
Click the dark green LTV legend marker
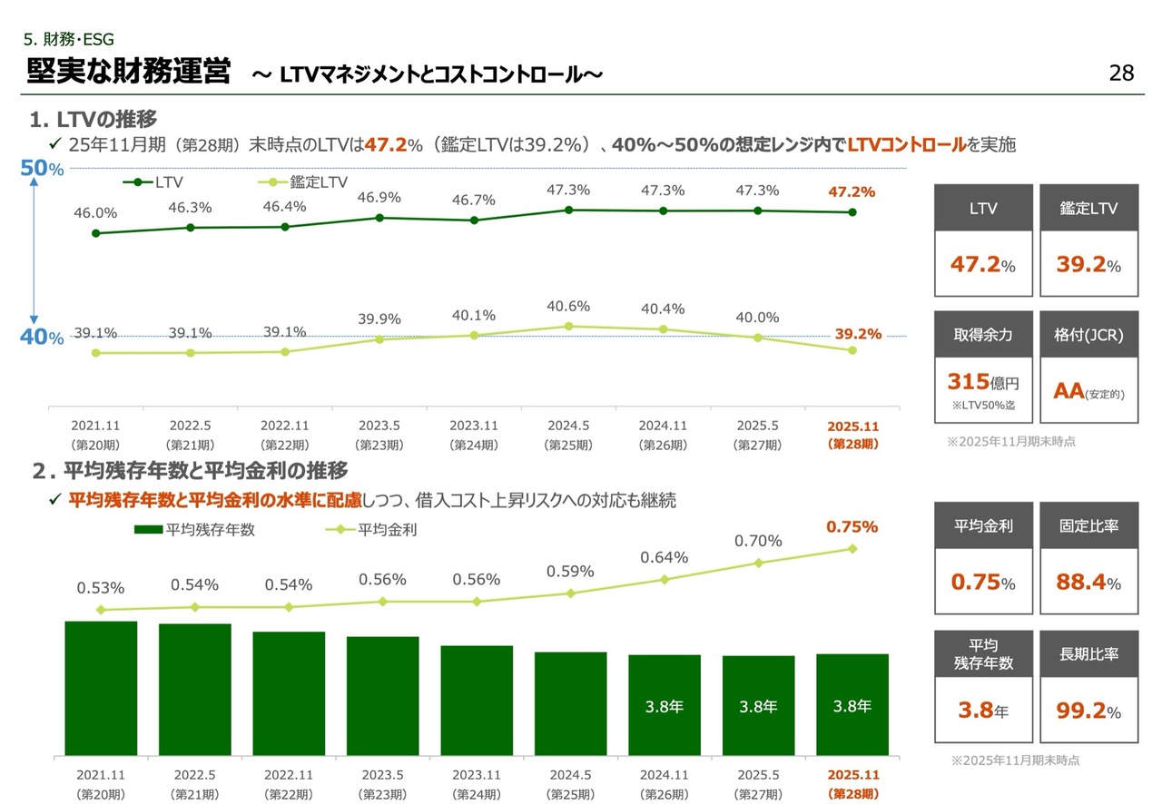(137, 182)
